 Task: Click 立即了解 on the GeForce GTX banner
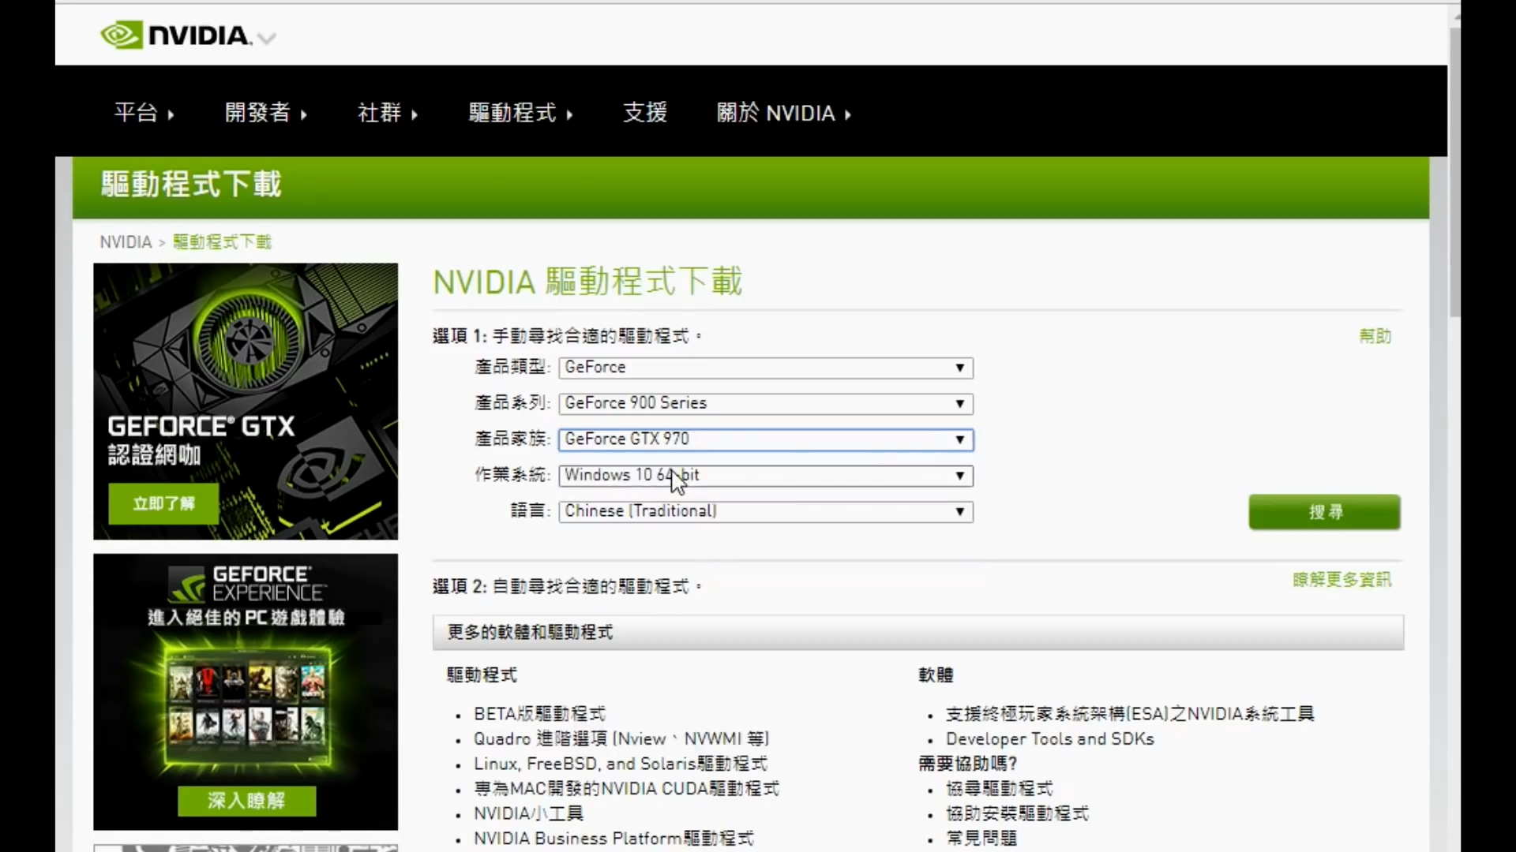163,504
